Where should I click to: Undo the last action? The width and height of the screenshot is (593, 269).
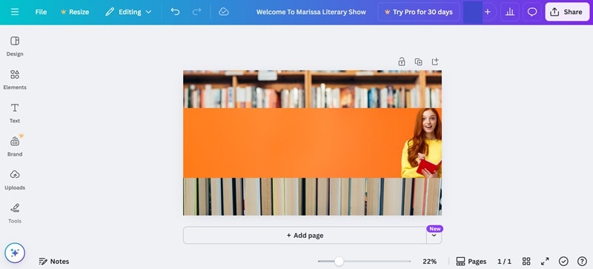click(x=175, y=12)
